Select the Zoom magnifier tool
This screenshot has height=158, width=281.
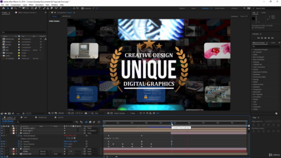(x=16, y=8)
